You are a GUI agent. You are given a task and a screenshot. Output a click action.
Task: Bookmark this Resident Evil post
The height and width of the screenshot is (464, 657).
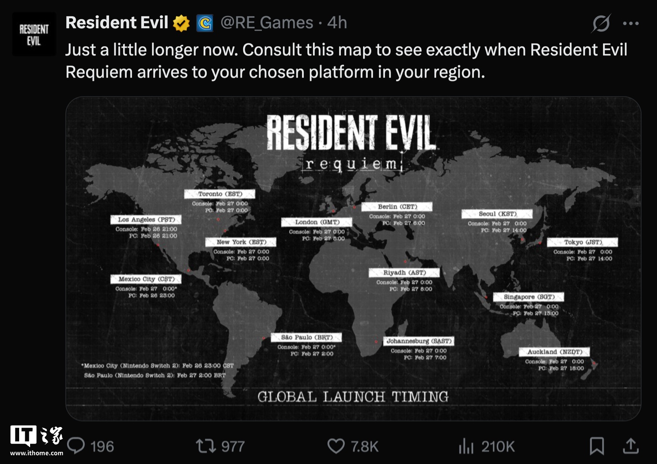(x=597, y=446)
